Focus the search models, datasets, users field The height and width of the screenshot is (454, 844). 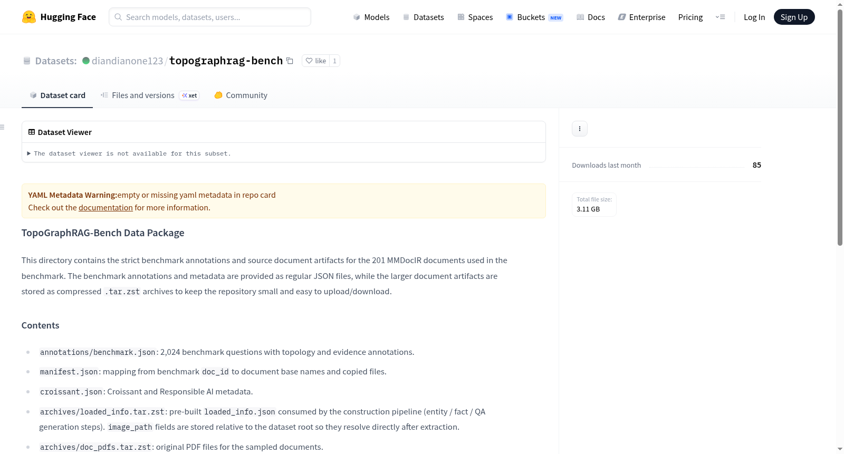[210, 17]
